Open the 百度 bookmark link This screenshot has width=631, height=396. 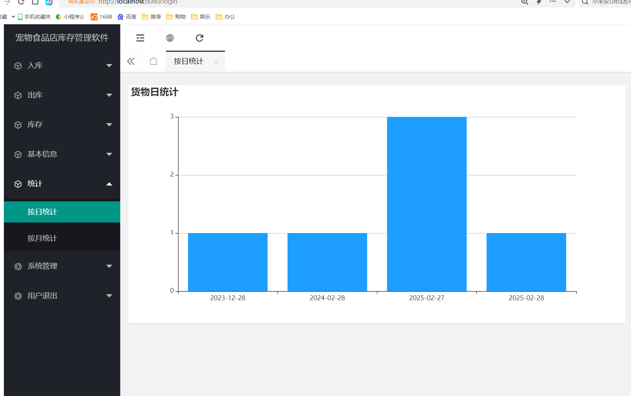tap(127, 17)
